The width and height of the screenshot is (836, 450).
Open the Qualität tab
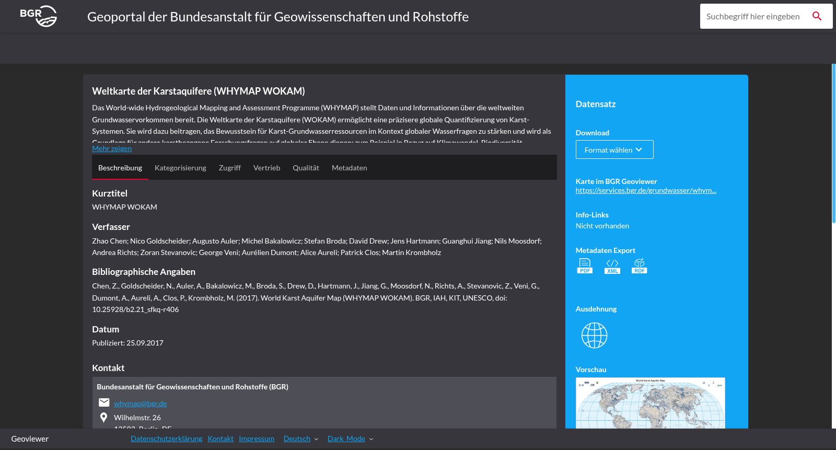[x=306, y=168]
